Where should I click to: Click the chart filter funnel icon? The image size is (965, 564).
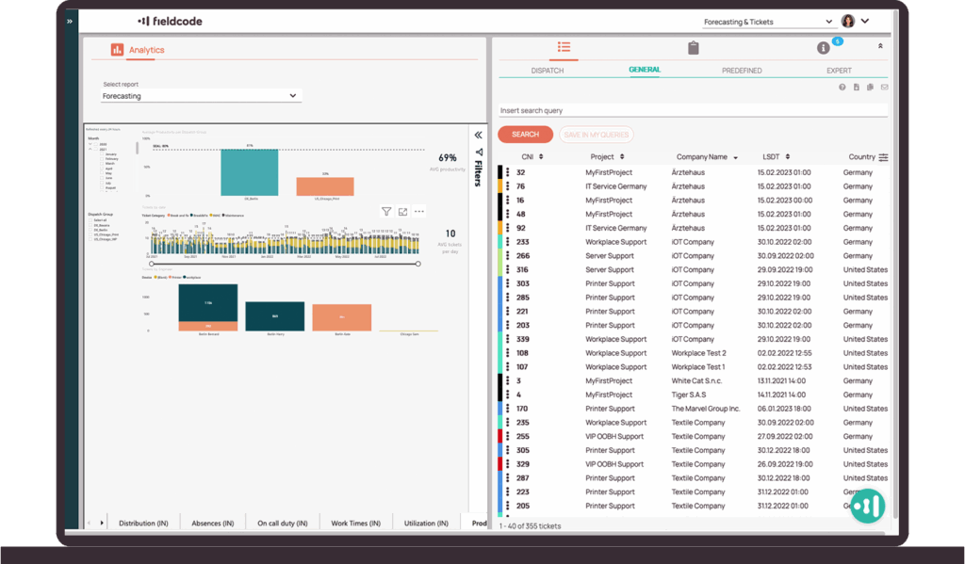[386, 212]
